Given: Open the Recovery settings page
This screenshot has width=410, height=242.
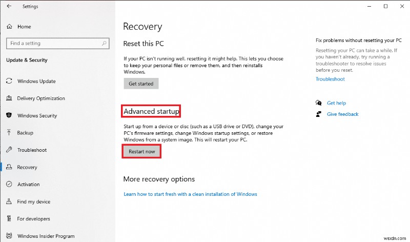Looking at the screenshot, I should pos(27,167).
